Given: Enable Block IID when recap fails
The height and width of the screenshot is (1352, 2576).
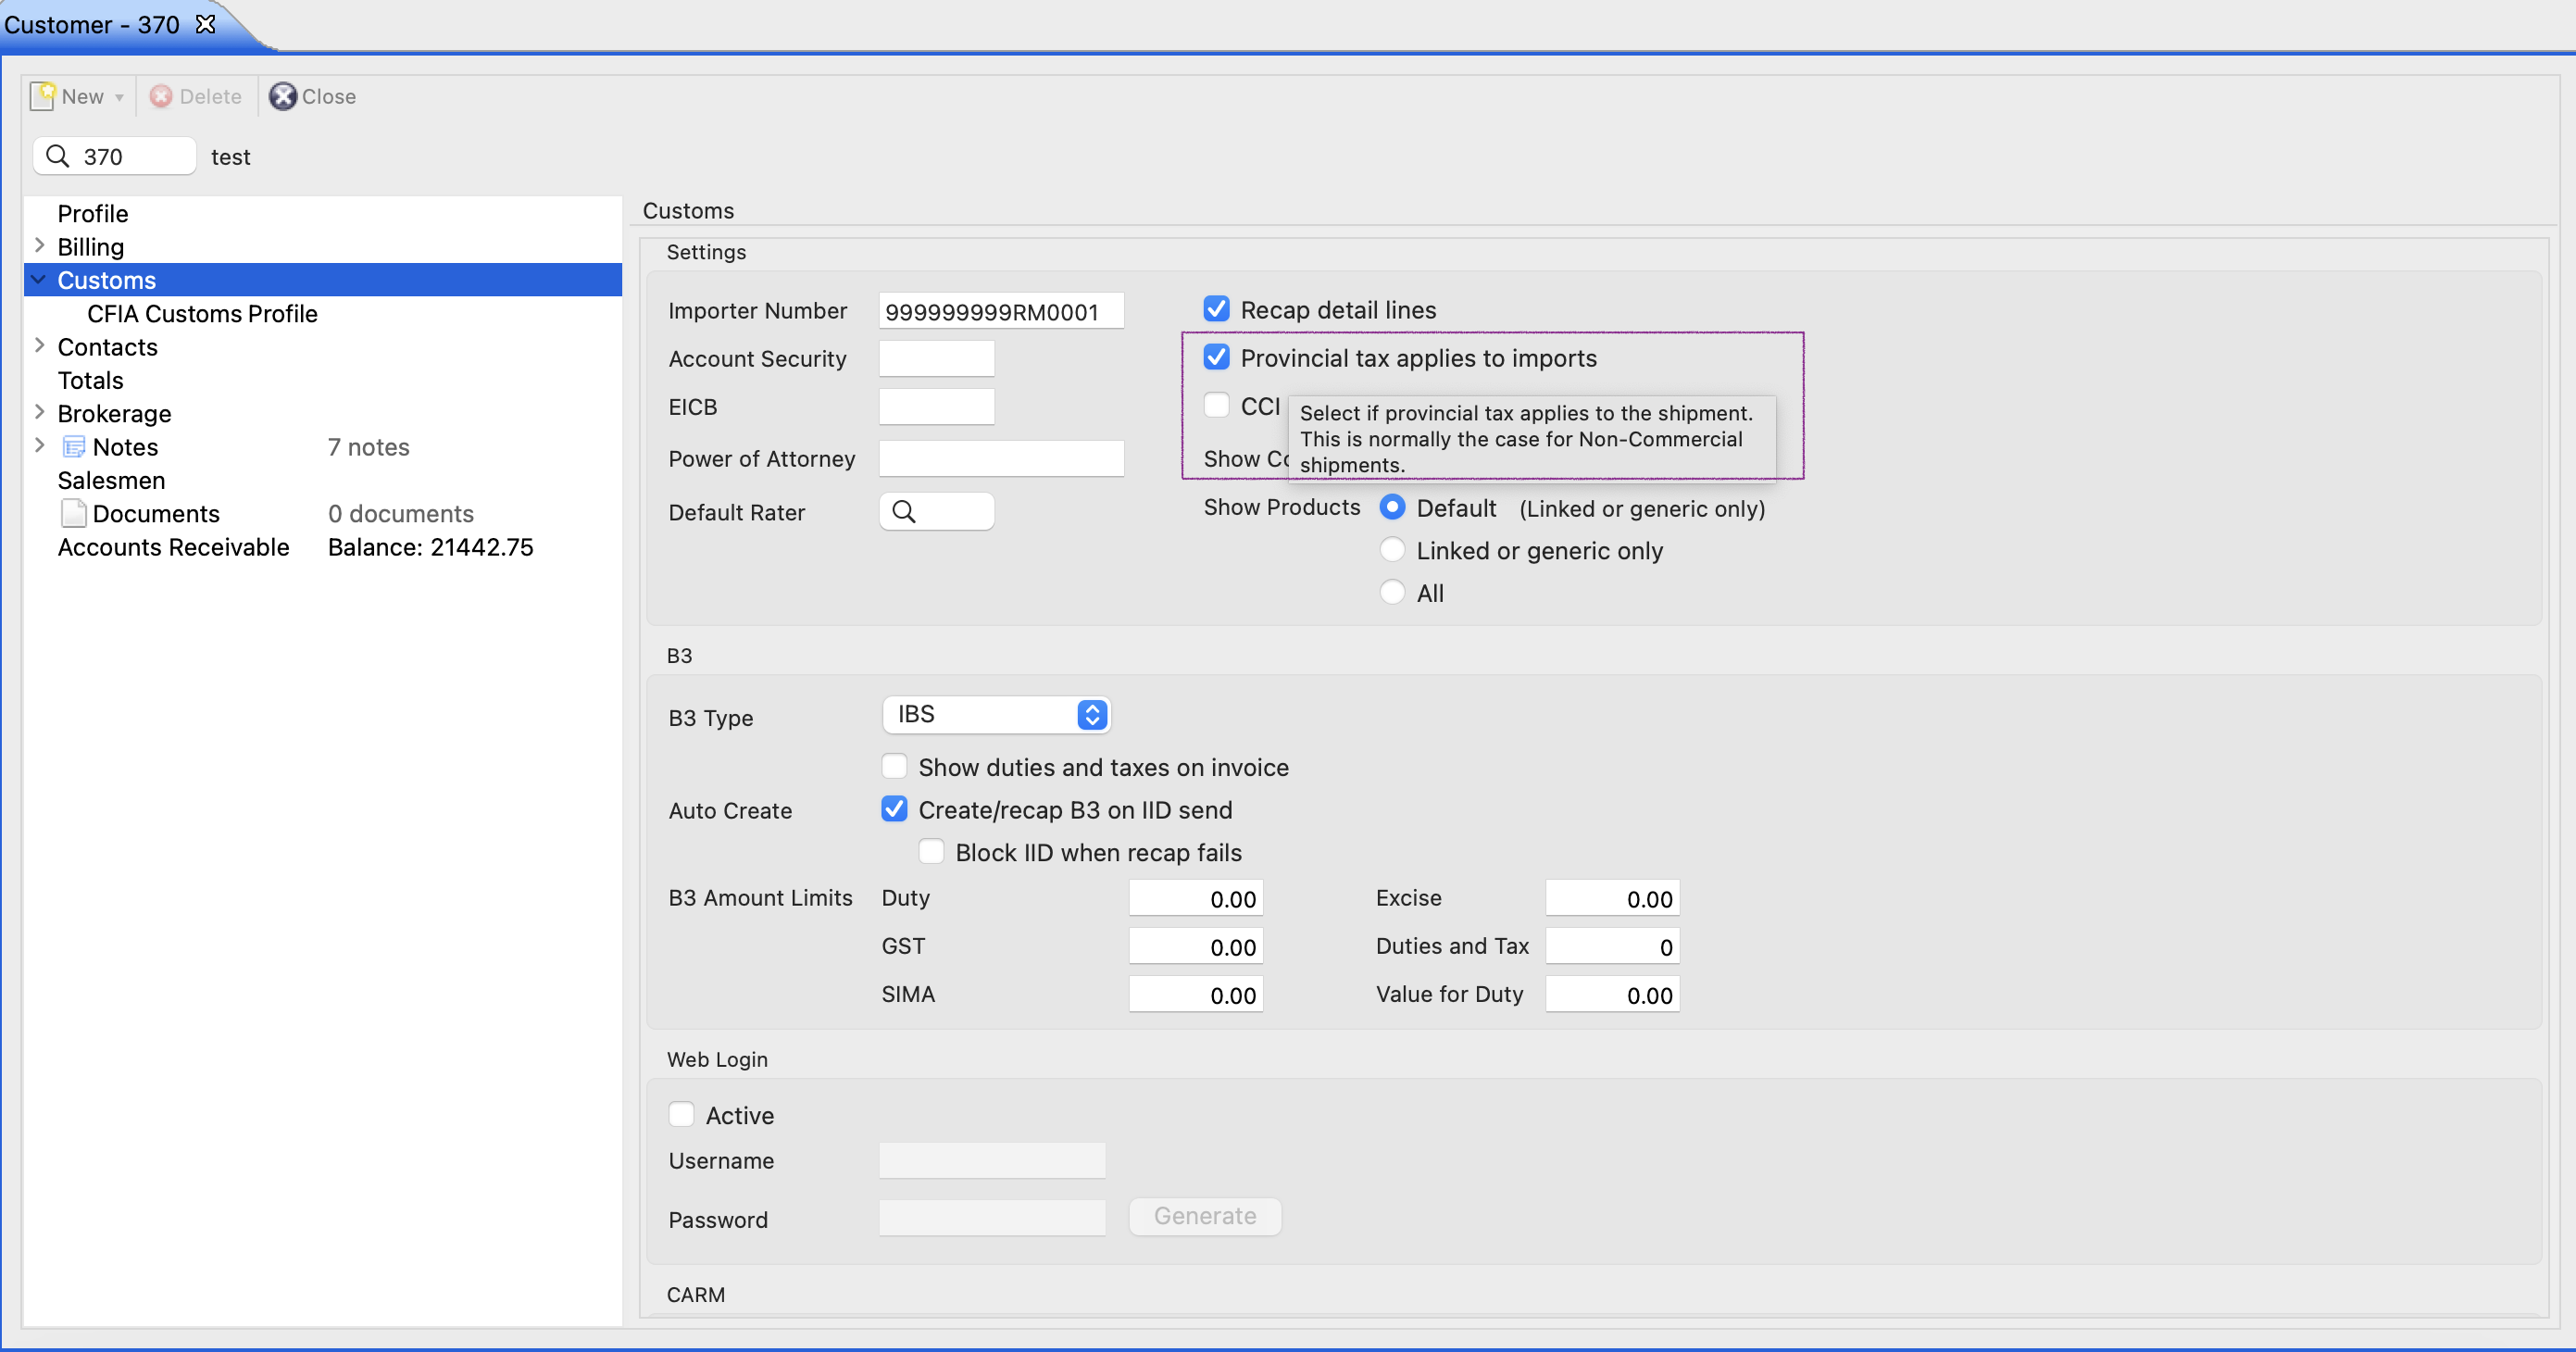Looking at the screenshot, I should [931, 852].
